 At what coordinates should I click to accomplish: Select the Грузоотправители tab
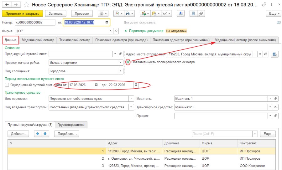71,125
